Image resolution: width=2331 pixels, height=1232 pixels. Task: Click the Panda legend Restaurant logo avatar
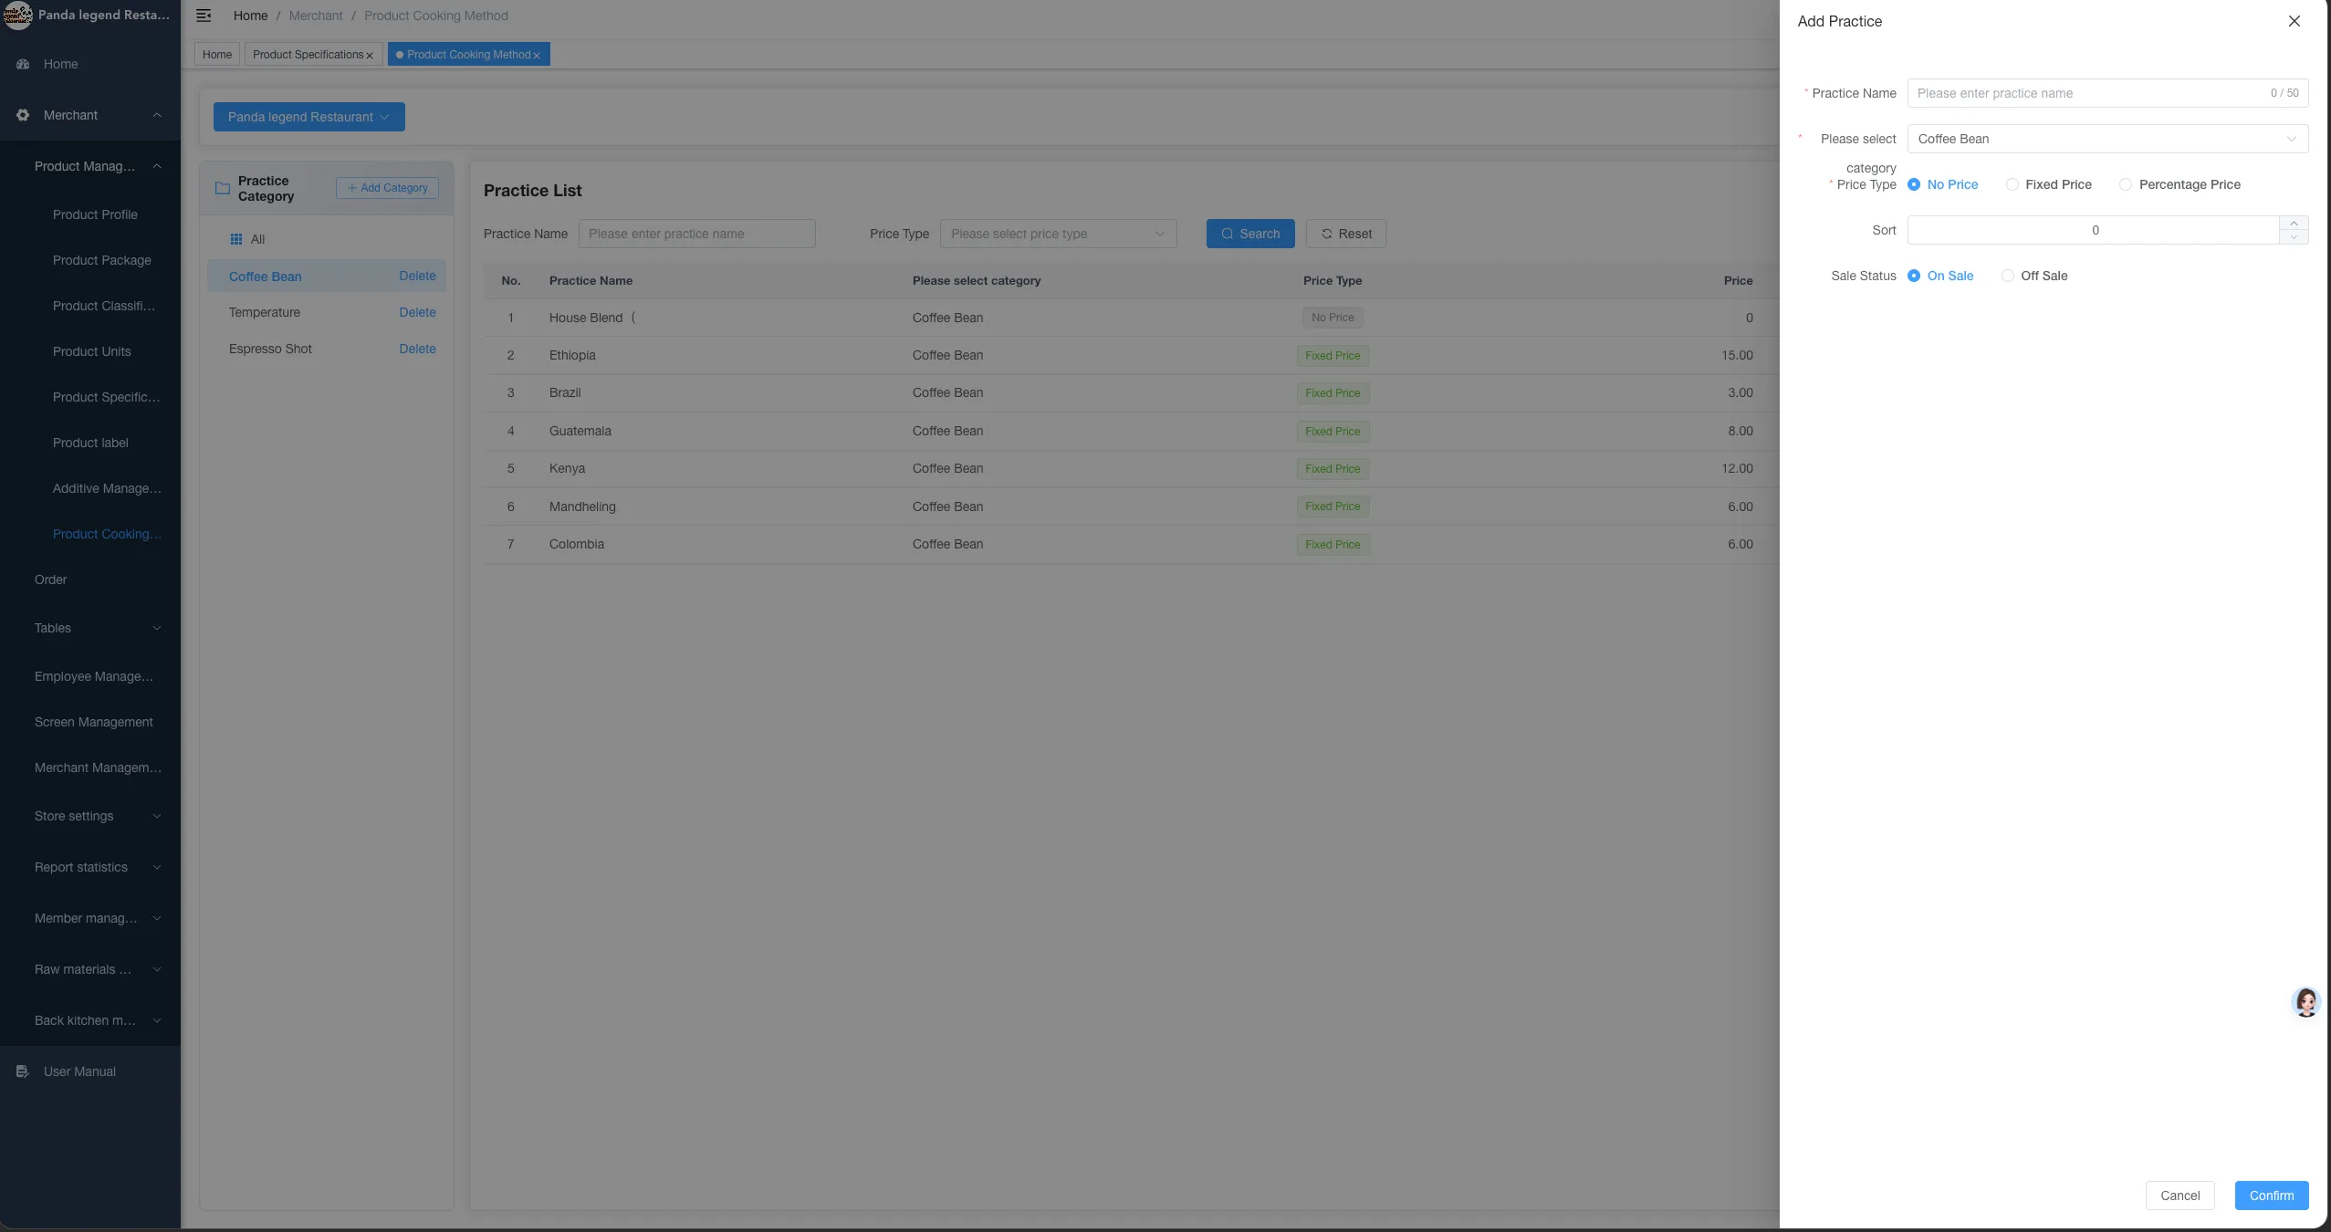pos(18,16)
